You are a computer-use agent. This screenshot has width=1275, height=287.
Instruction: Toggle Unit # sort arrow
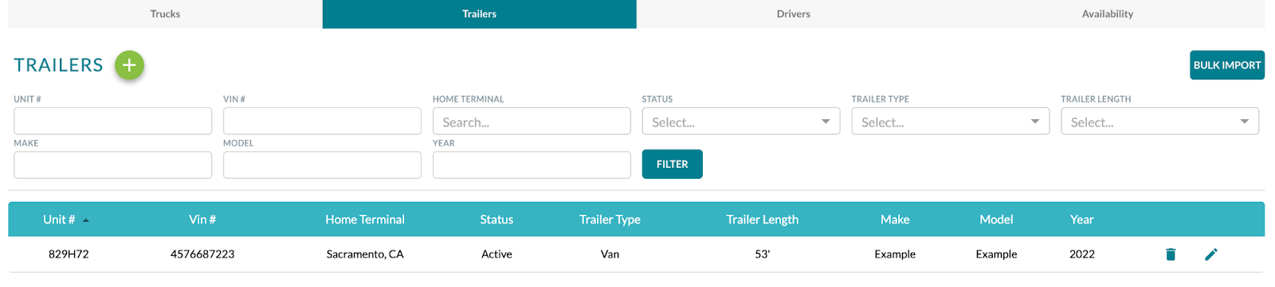(x=86, y=220)
